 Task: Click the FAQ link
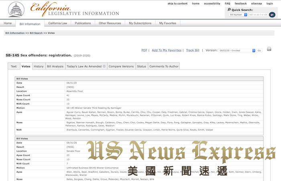(x=228, y=3)
